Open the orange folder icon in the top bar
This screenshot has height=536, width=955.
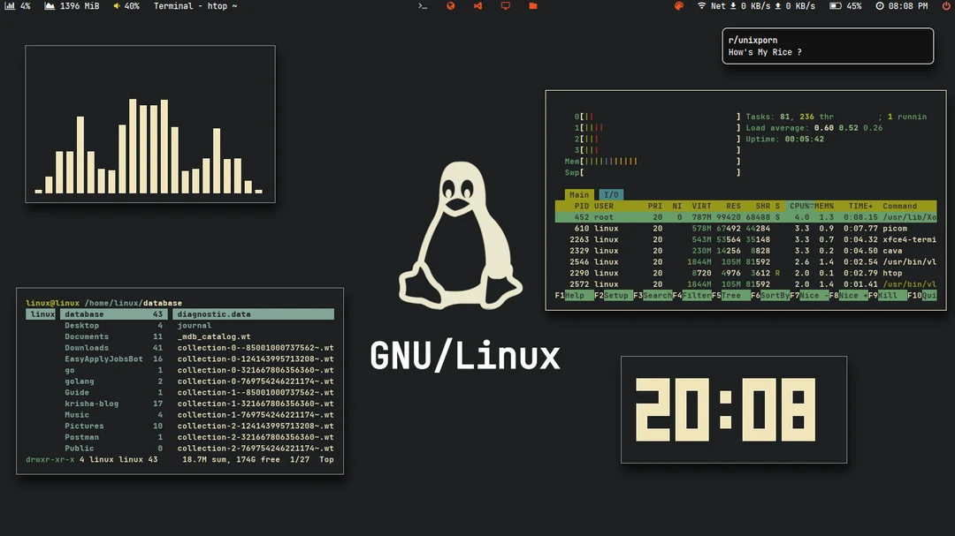pos(531,5)
